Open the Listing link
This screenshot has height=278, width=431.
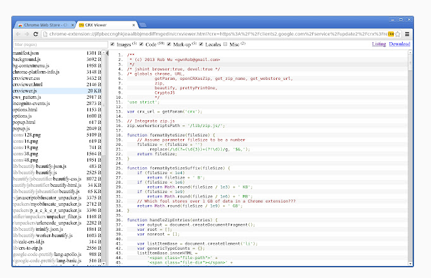[x=379, y=44]
